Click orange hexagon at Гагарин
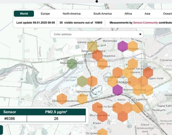 [x=133, y=46]
